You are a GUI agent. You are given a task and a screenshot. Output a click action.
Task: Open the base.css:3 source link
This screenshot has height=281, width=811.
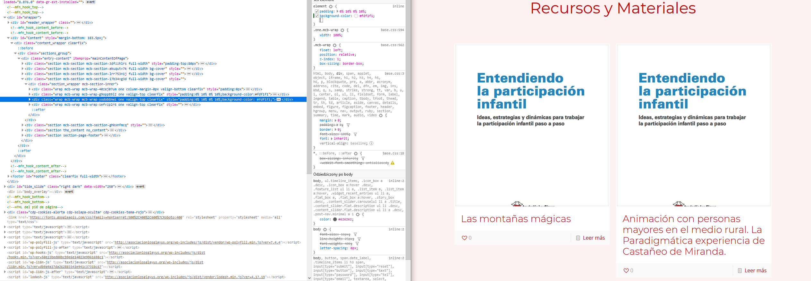pos(394,73)
